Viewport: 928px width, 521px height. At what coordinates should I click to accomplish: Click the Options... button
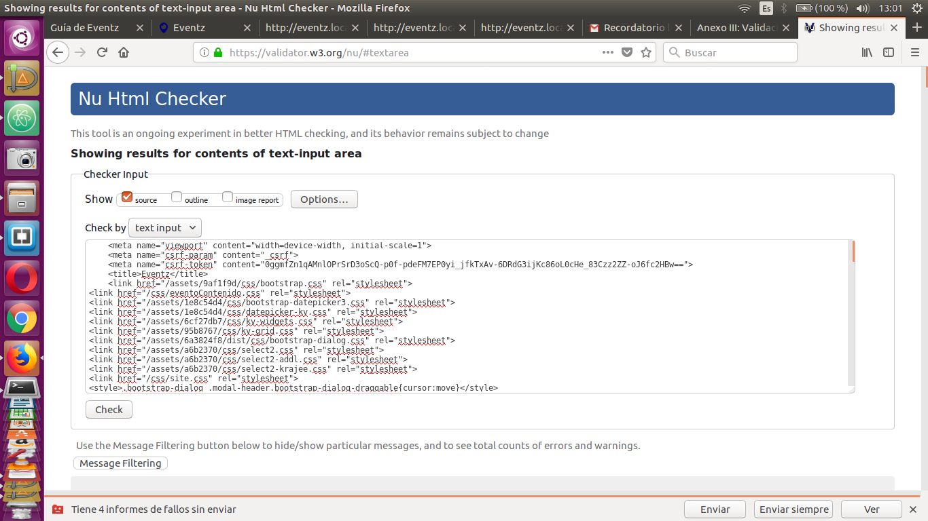pyautogui.click(x=324, y=199)
